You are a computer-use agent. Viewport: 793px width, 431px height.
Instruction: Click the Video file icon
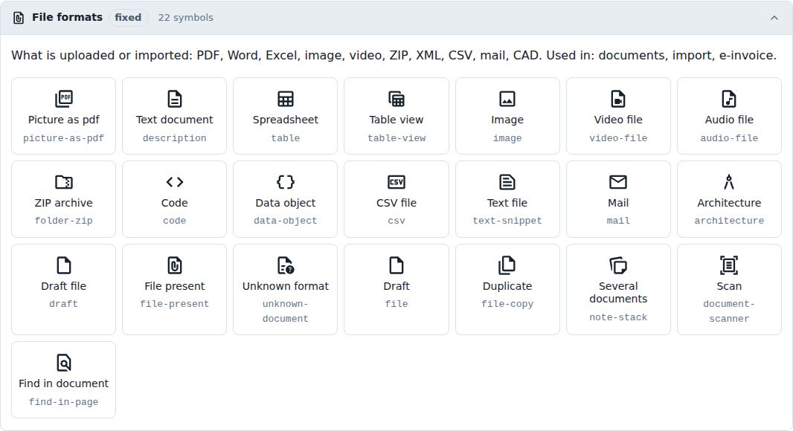coord(618,99)
